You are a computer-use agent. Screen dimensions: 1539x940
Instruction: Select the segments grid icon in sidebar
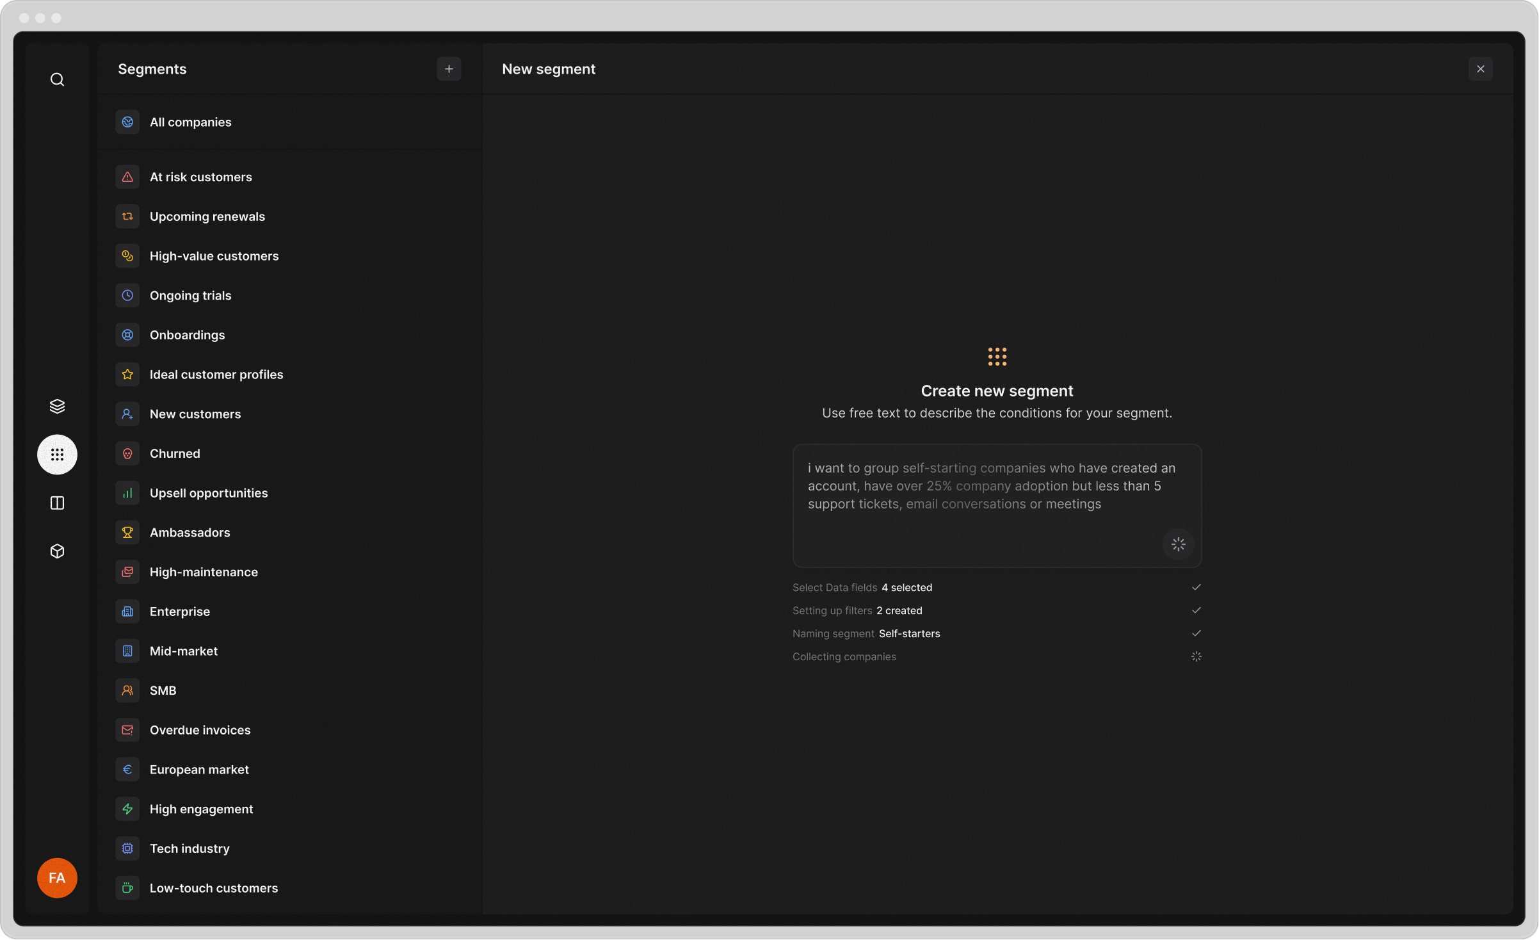(57, 455)
